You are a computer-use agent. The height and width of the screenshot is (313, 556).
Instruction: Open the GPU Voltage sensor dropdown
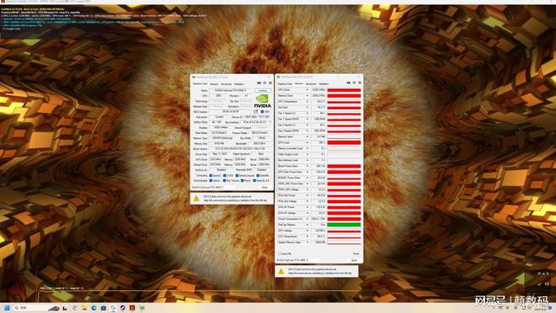tap(307, 231)
